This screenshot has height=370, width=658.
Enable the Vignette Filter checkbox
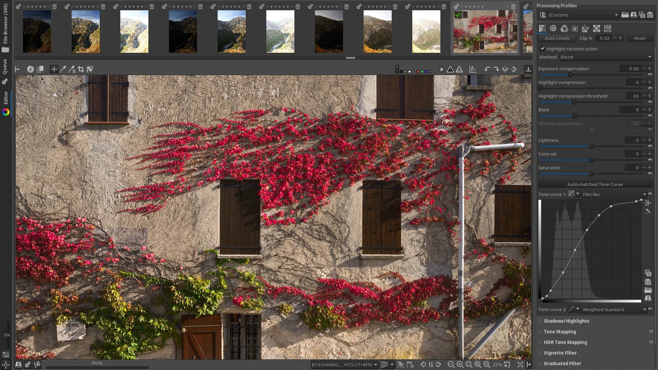pos(540,353)
